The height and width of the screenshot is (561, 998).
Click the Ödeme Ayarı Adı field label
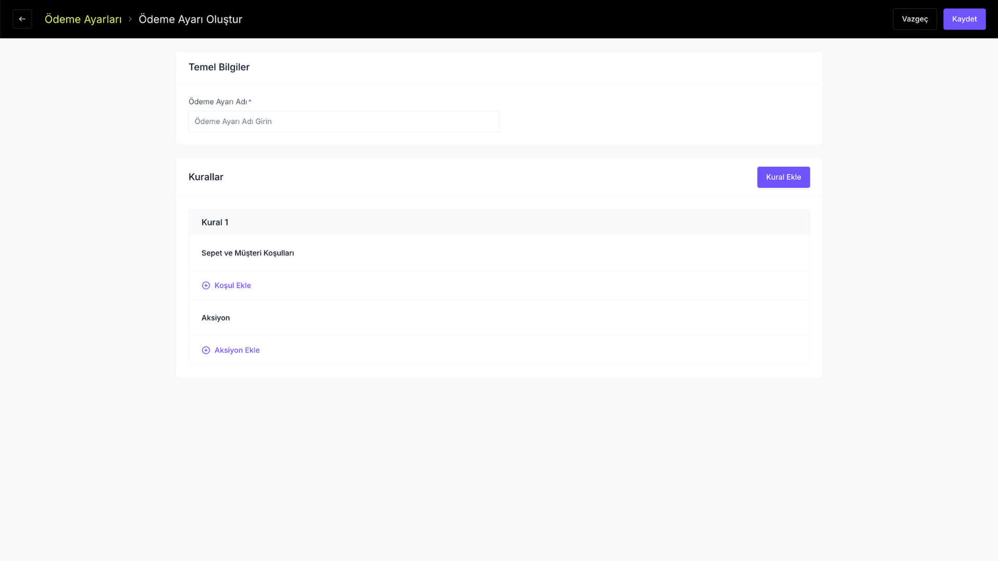[218, 101]
